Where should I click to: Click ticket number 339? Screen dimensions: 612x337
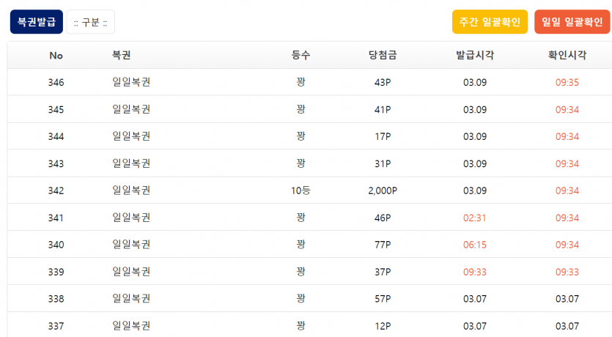point(56,272)
